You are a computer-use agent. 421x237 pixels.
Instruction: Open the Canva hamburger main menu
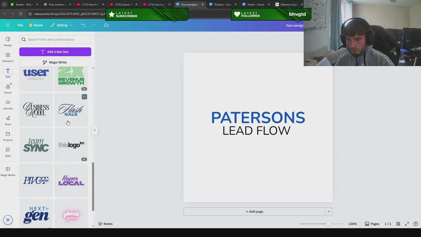(8, 25)
